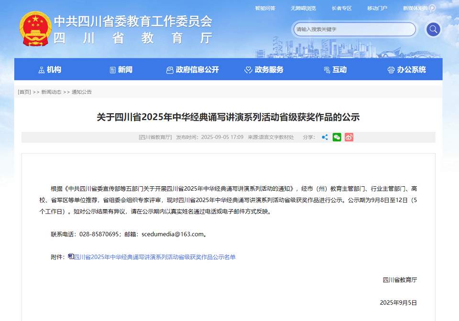Open the 政府信息公开 menu
This screenshot has width=459, height=321.
coord(192,70)
